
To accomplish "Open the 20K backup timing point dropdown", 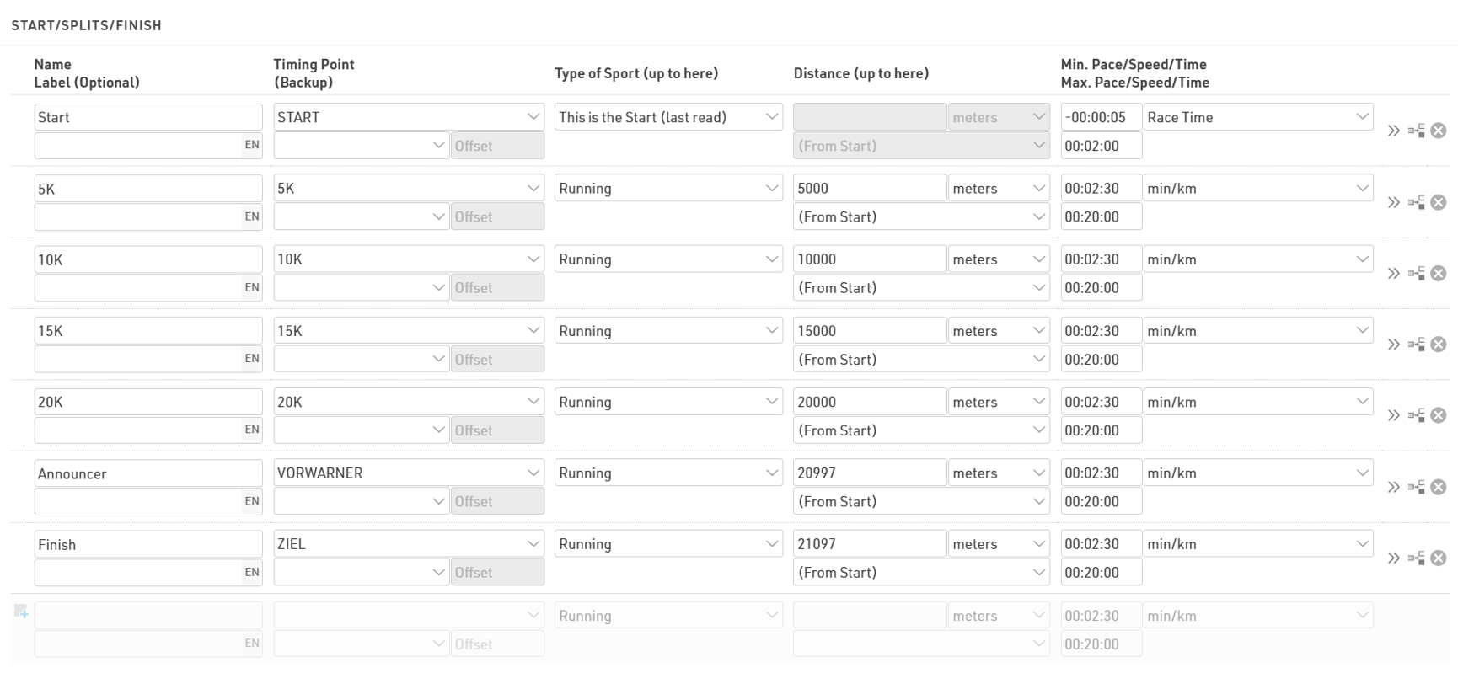I will point(361,430).
